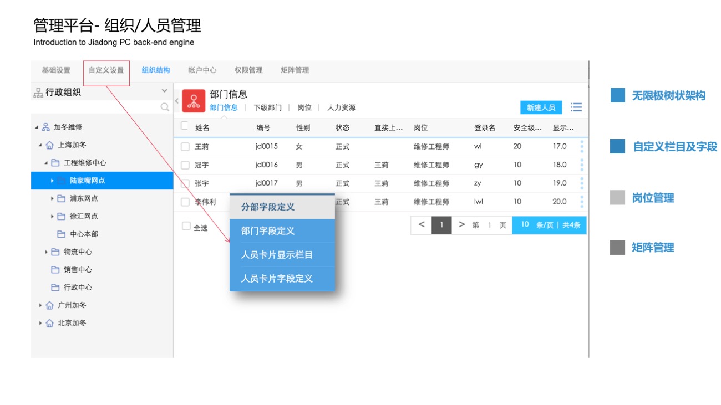Click the three-dot menu on 王莉's row
721x405 pixels.
coord(582,146)
